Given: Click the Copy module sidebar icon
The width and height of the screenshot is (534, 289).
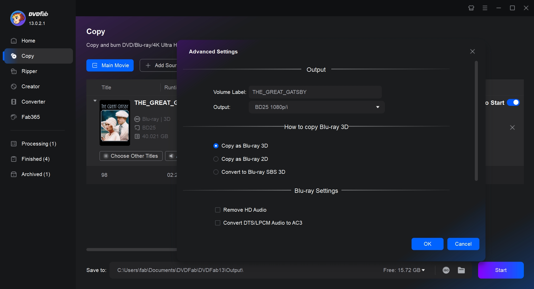Looking at the screenshot, I should (13, 56).
